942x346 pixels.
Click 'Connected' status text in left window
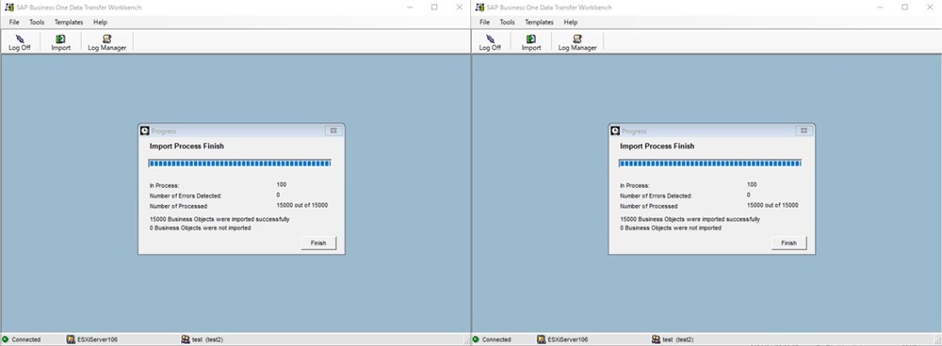25,339
